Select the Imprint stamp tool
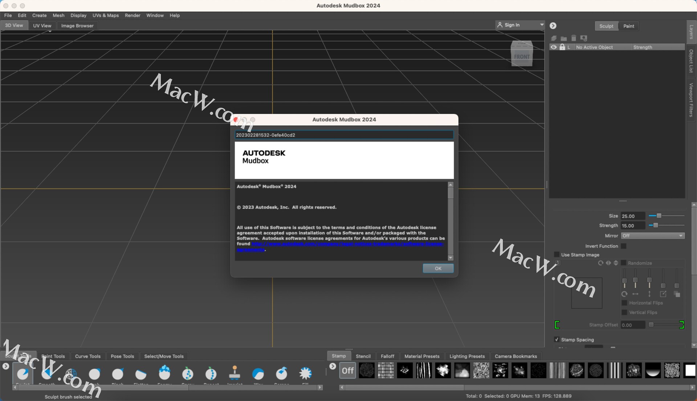The width and height of the screenshot is (697, 401). pos(235,373)
